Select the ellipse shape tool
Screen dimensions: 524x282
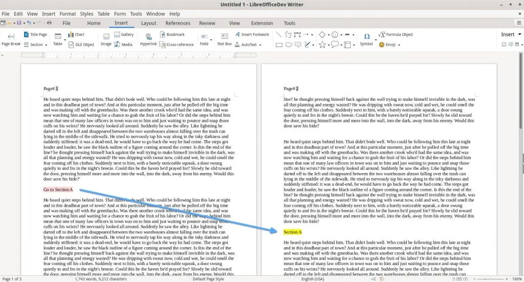[x=289, y=45]
